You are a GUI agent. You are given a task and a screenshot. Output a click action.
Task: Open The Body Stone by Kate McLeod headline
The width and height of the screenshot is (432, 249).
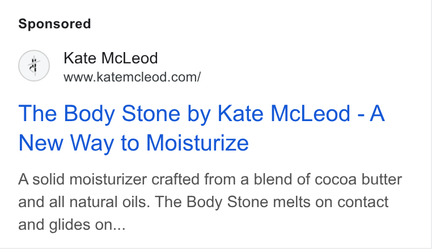(201, 128)
